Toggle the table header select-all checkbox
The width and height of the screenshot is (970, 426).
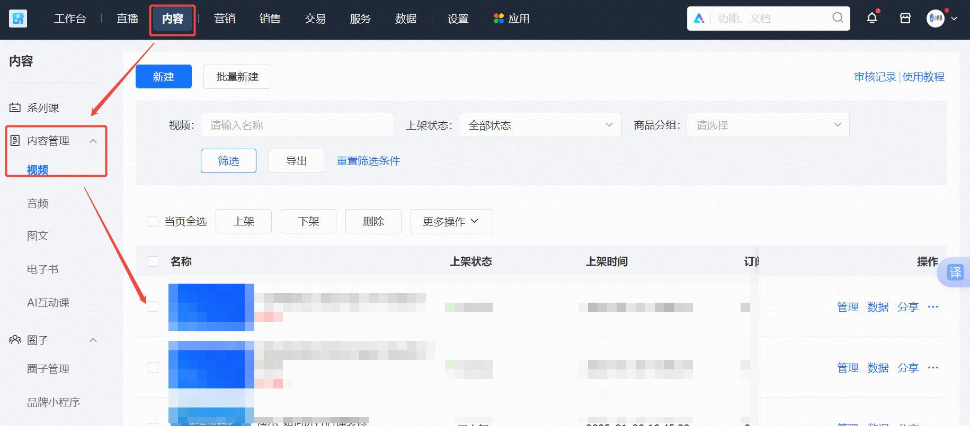coord(153,261)
